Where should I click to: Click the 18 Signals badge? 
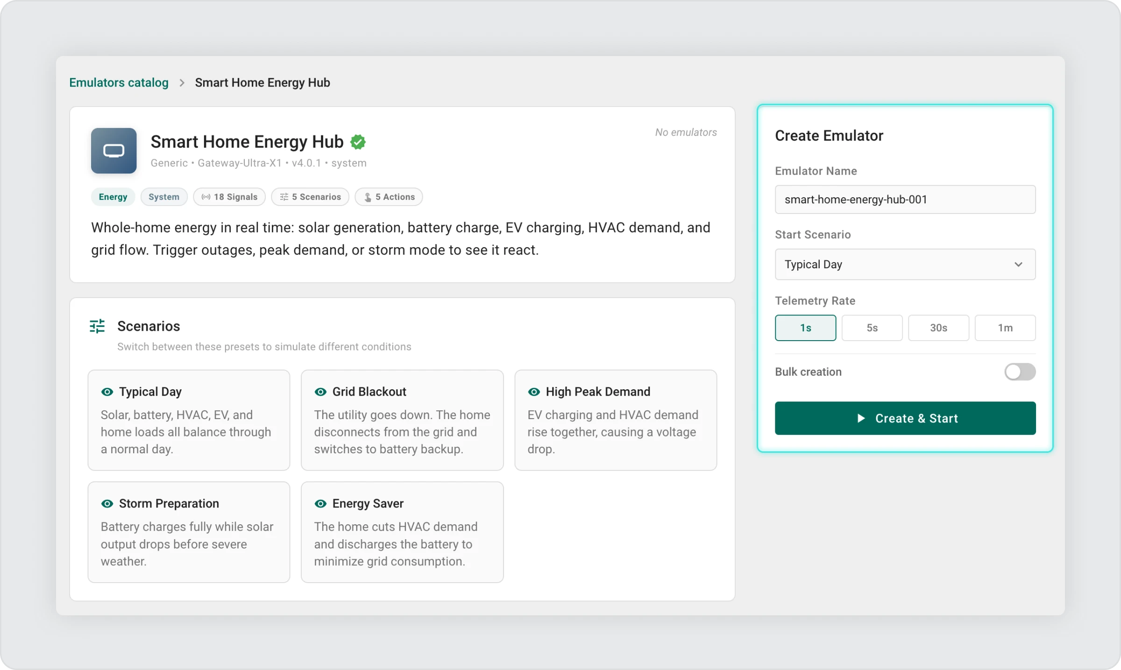[x=229, y=197]
